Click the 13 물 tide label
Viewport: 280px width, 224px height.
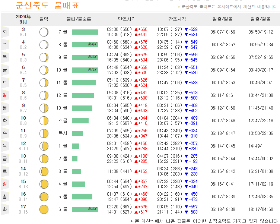coord(62,108)
